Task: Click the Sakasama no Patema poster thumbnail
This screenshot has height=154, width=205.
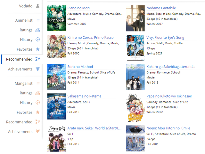Action: [x=57, y=106]
